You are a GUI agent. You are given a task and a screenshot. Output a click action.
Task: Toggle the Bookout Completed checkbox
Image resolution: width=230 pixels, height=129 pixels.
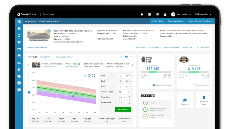(154, 85)
